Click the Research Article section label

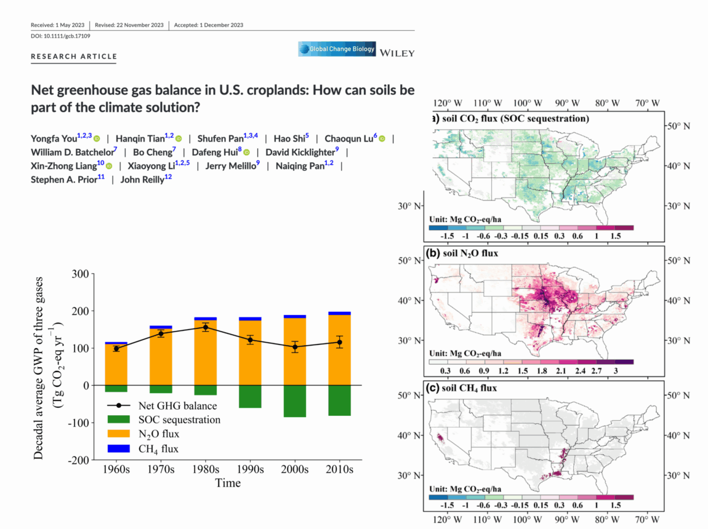[73, 57]
